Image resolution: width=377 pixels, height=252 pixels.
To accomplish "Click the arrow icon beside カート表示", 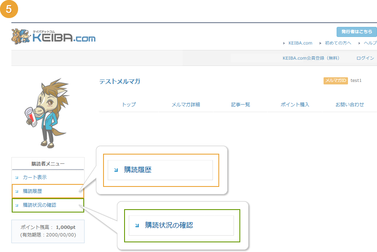I will pos(17,178).
